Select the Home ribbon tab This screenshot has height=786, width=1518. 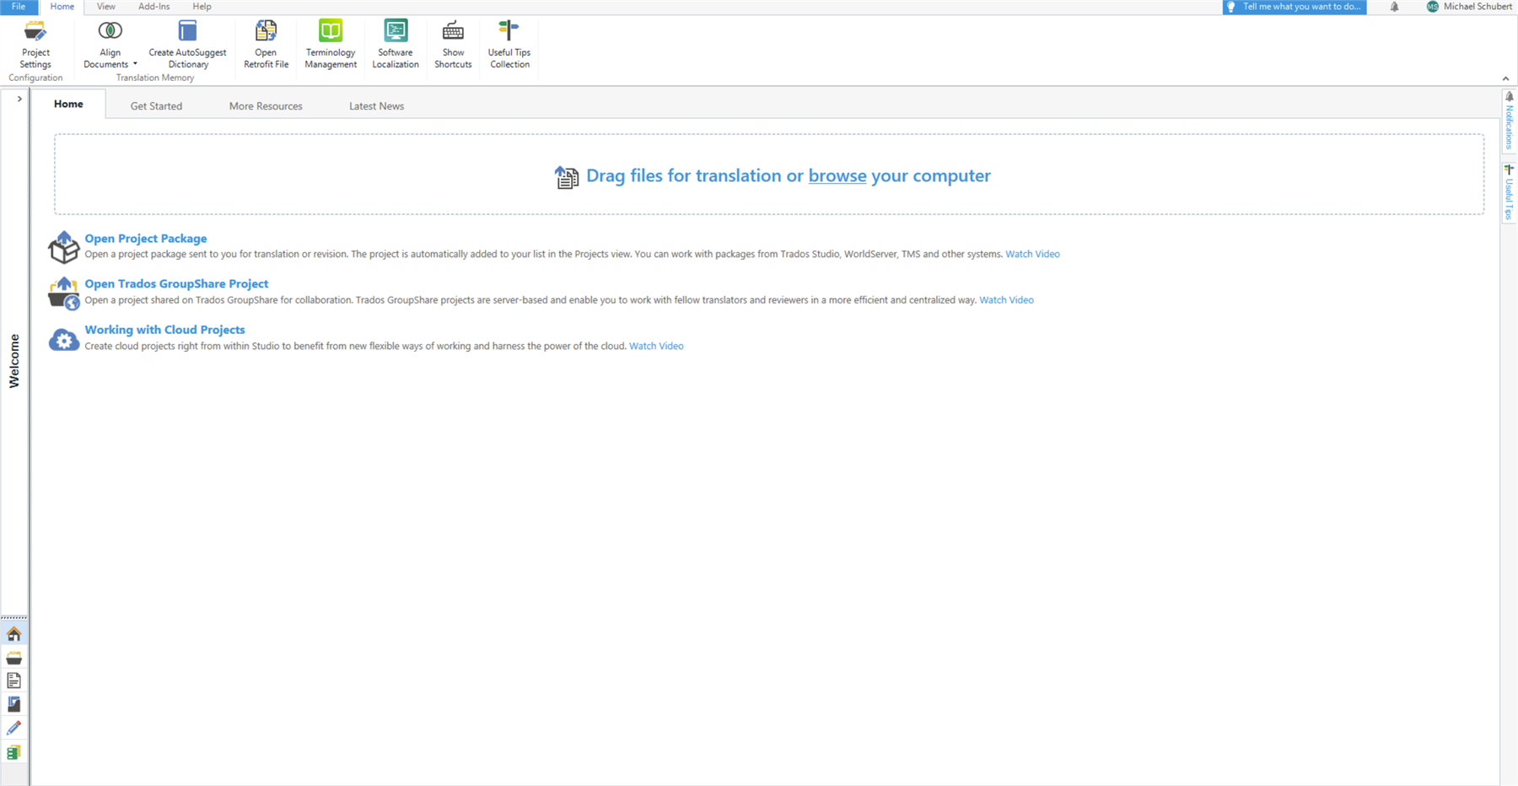62,7
